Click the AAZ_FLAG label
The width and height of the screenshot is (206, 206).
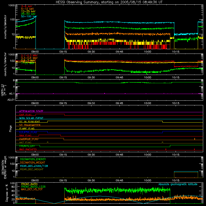click(x=25, y=142)
